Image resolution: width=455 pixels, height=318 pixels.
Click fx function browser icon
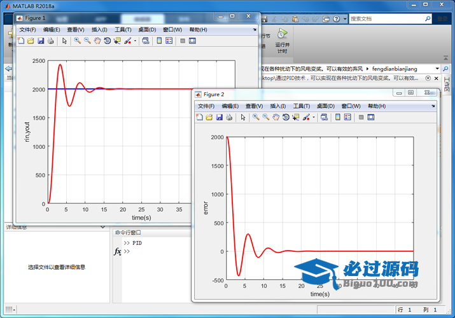click(118, 251)
